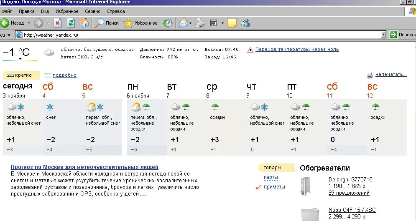
Task: Click the Delonghi heater thumbnail image
Action: click(306, 186)
